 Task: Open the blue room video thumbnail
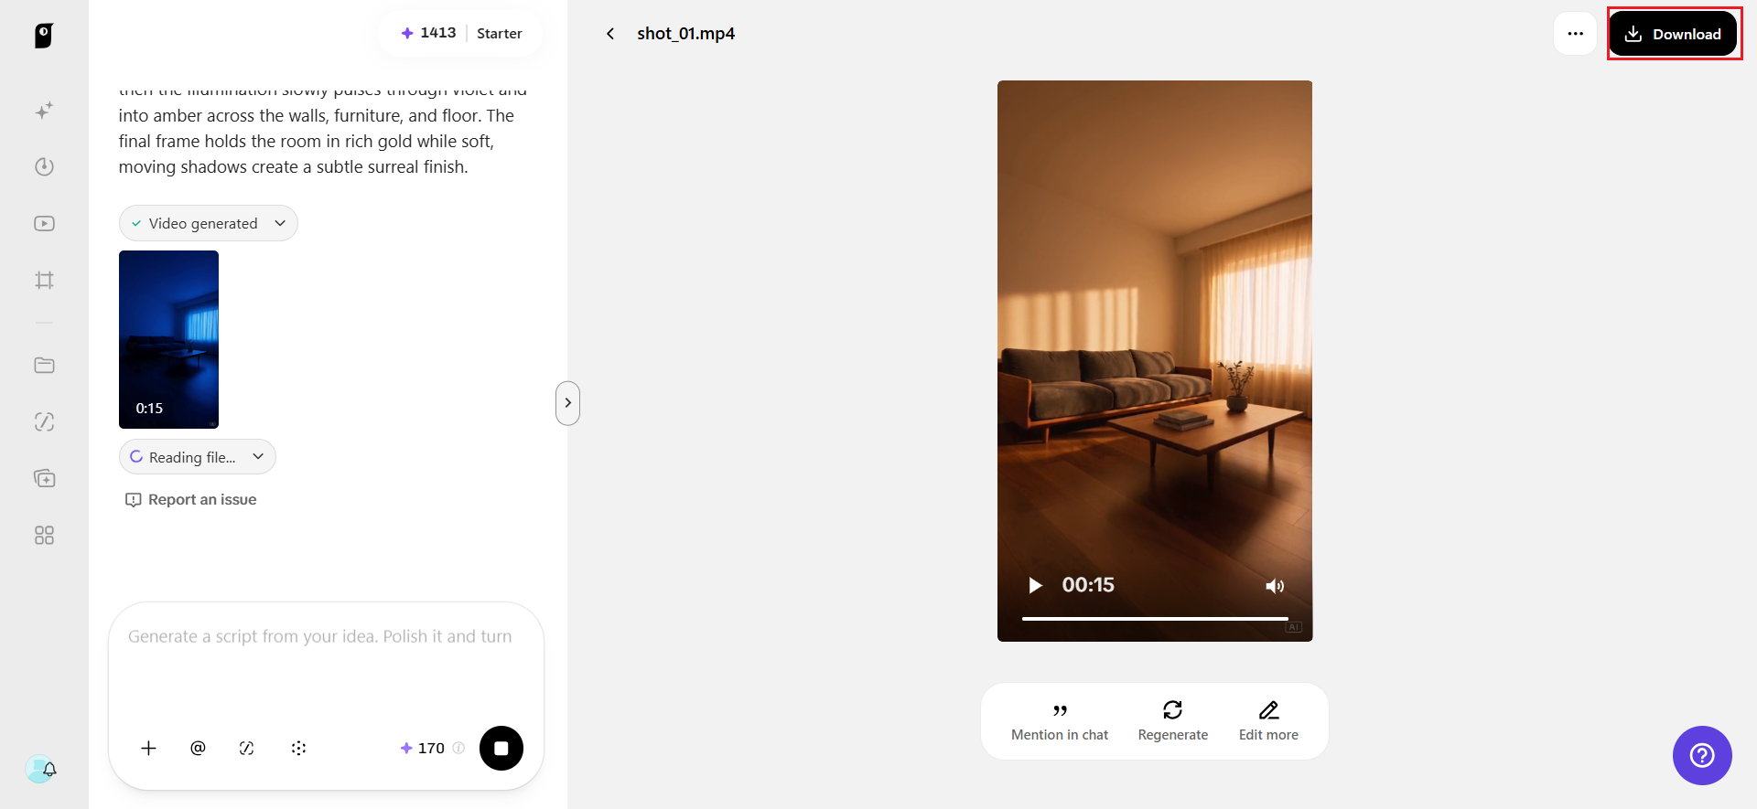point(168,339)
